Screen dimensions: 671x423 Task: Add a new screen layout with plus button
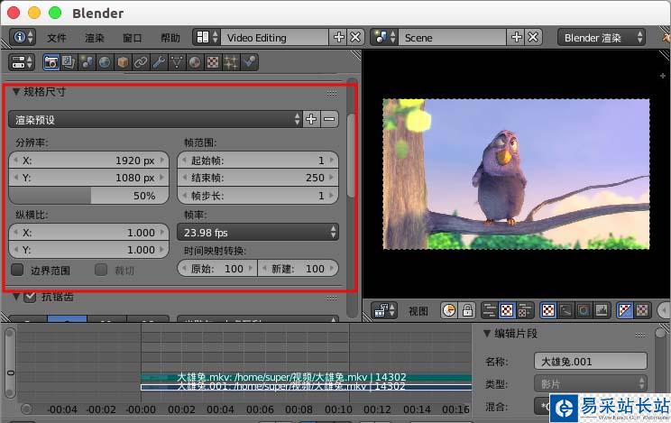pyautogui.click(x=338, y=37)
